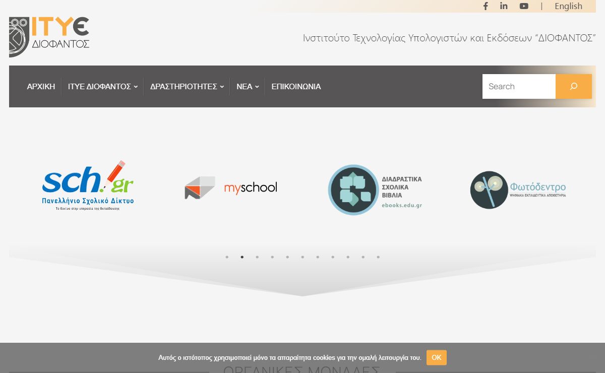605x373 pixels.
Task: Show the fourth carousel slide dot
Action: [x=272, y=257]
